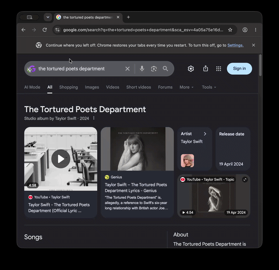Switch to the Videos tab
Viewport: 279px width, 270px height.
(x=113, y=87)
